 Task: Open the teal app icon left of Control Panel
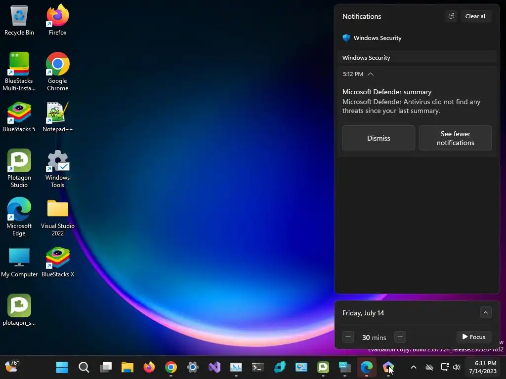(x=280, y=367)
